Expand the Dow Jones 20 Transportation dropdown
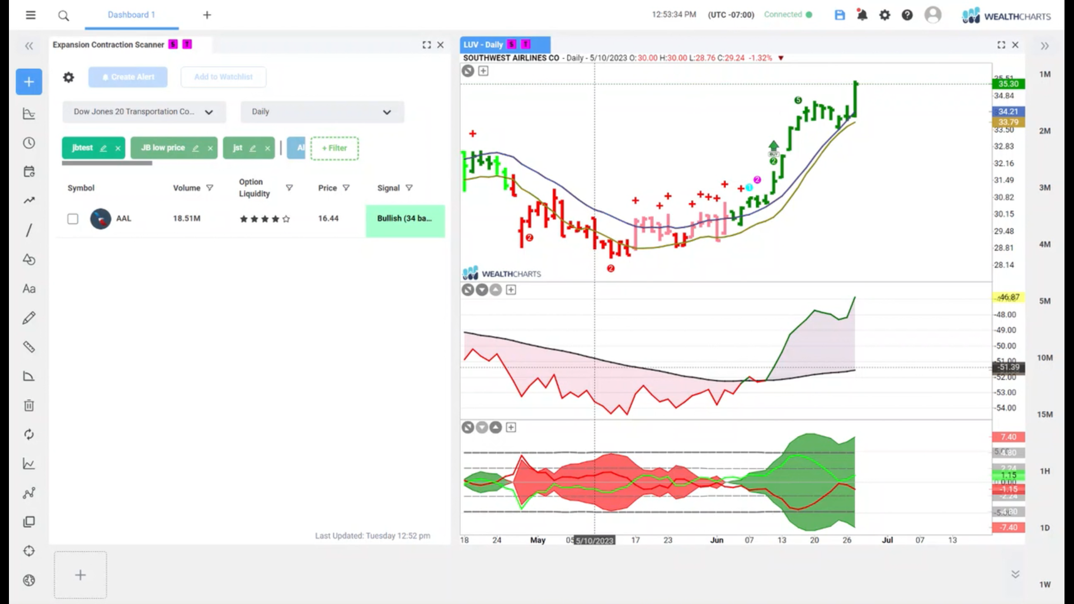 (144, 112)
